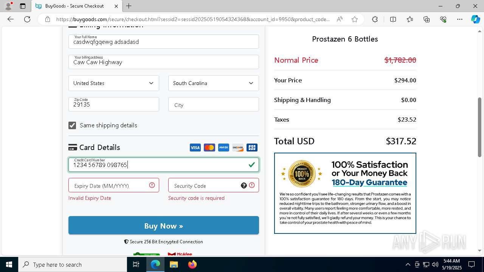Click the expiry date error warning icon
The width and height of the screenshot is (484, 272).
coord(152,185)
